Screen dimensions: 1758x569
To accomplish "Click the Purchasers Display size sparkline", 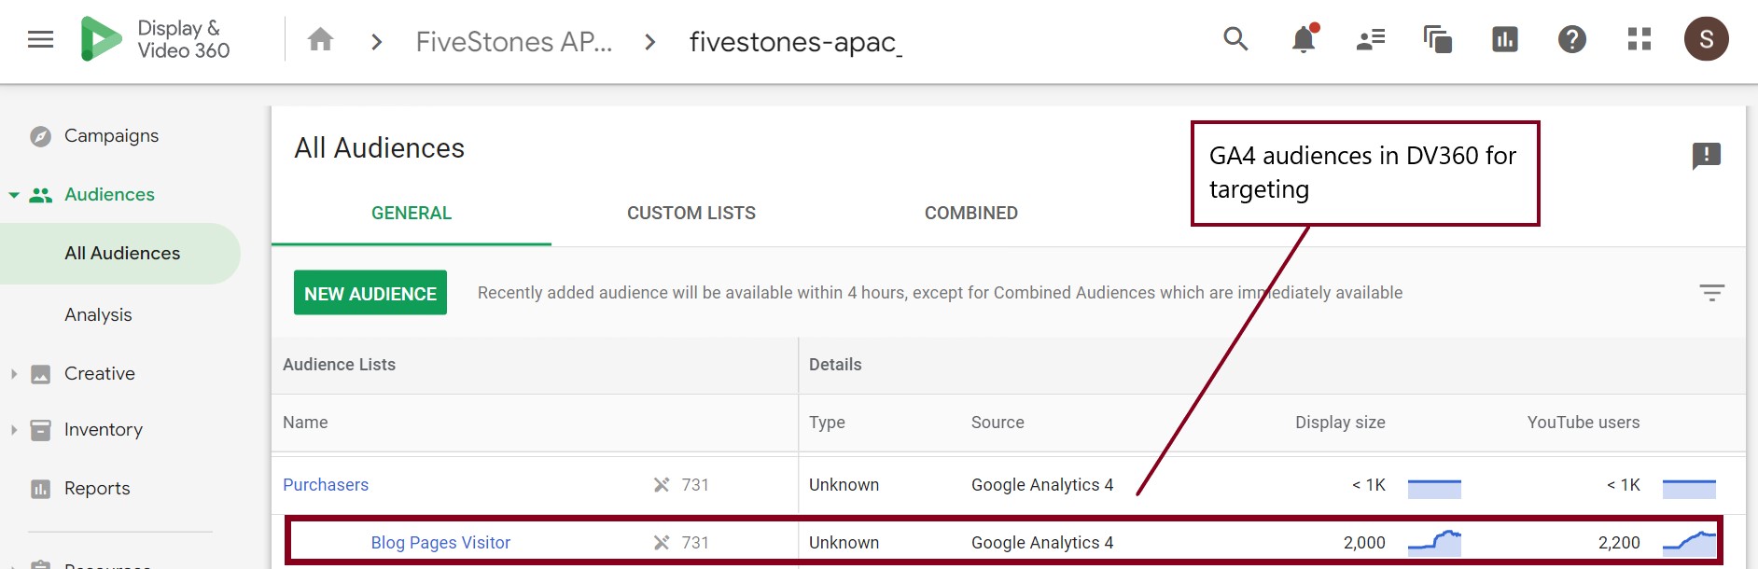I will pos(1434,488).
